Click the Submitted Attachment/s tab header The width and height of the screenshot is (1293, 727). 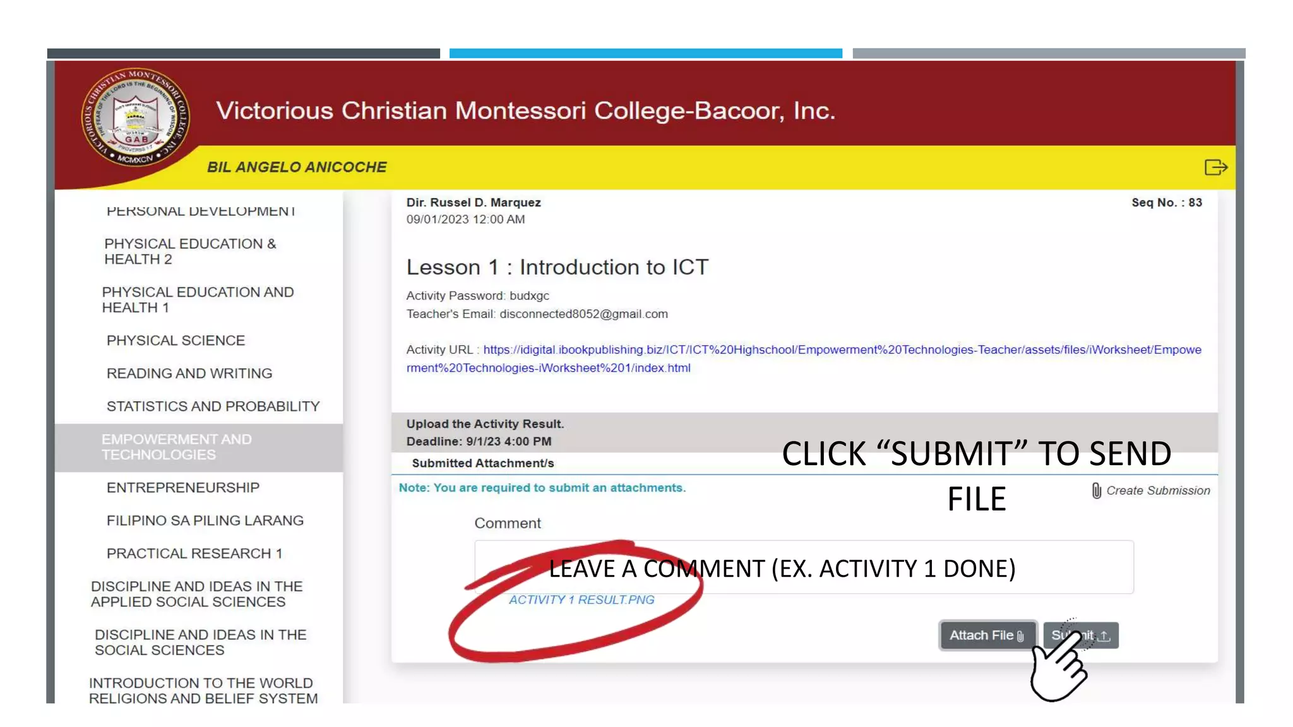coord(483,463)
